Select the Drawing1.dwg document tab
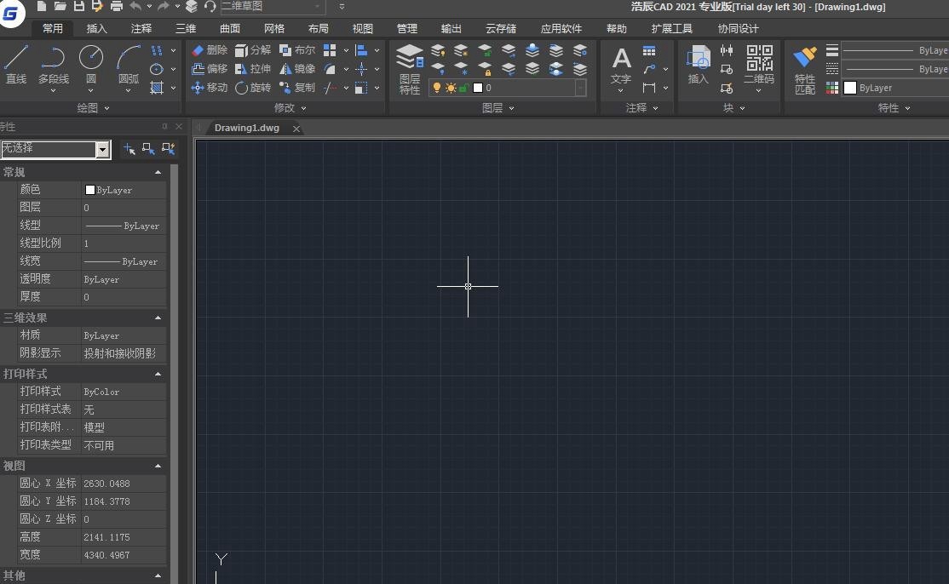 point(247,129)
